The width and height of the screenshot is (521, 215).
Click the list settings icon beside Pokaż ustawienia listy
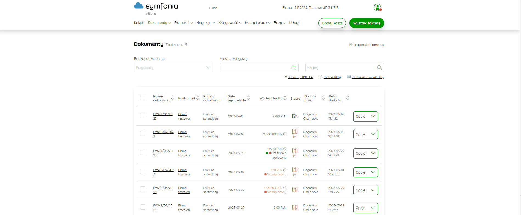(349, 77)
